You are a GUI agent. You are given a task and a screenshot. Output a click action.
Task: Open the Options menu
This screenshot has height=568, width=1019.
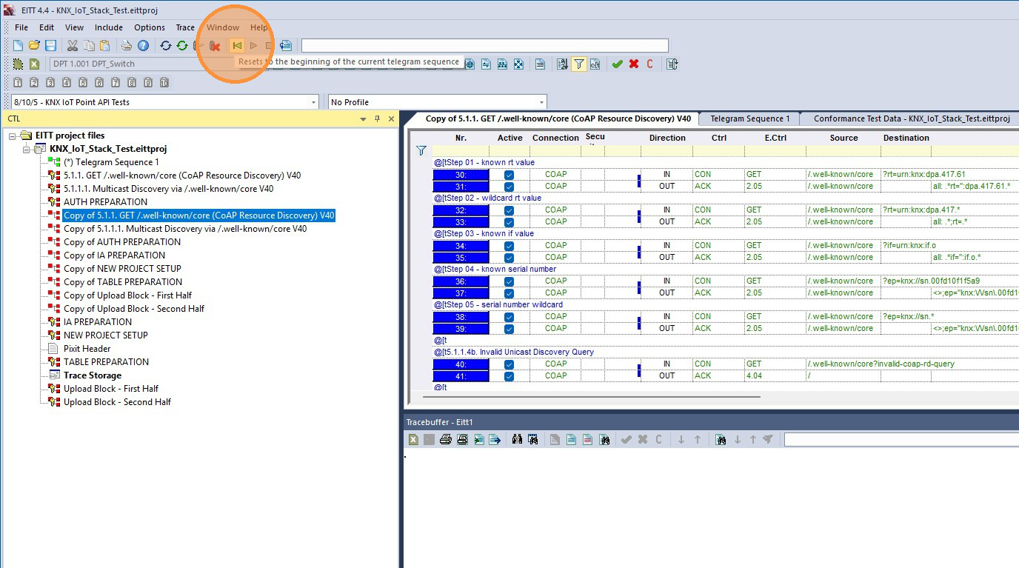click(x=150, y=27)
